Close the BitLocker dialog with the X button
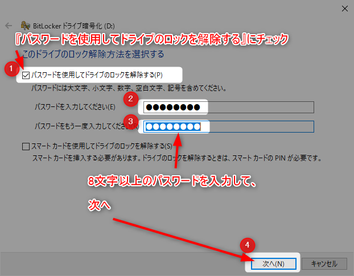The width and height of the screenshot is (354, 276). point(344,9)
